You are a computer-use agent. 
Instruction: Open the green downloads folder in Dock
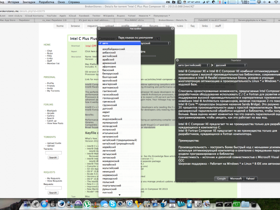237,204
